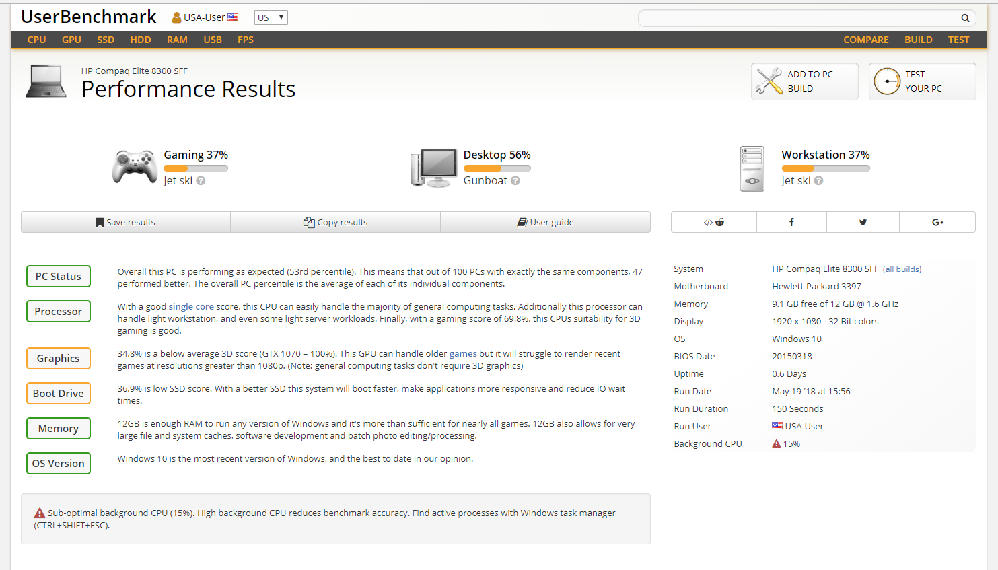Viewport: 998px width, 570px height.
Task: Go to the SSD menu tab
Action: pos(106,40)
